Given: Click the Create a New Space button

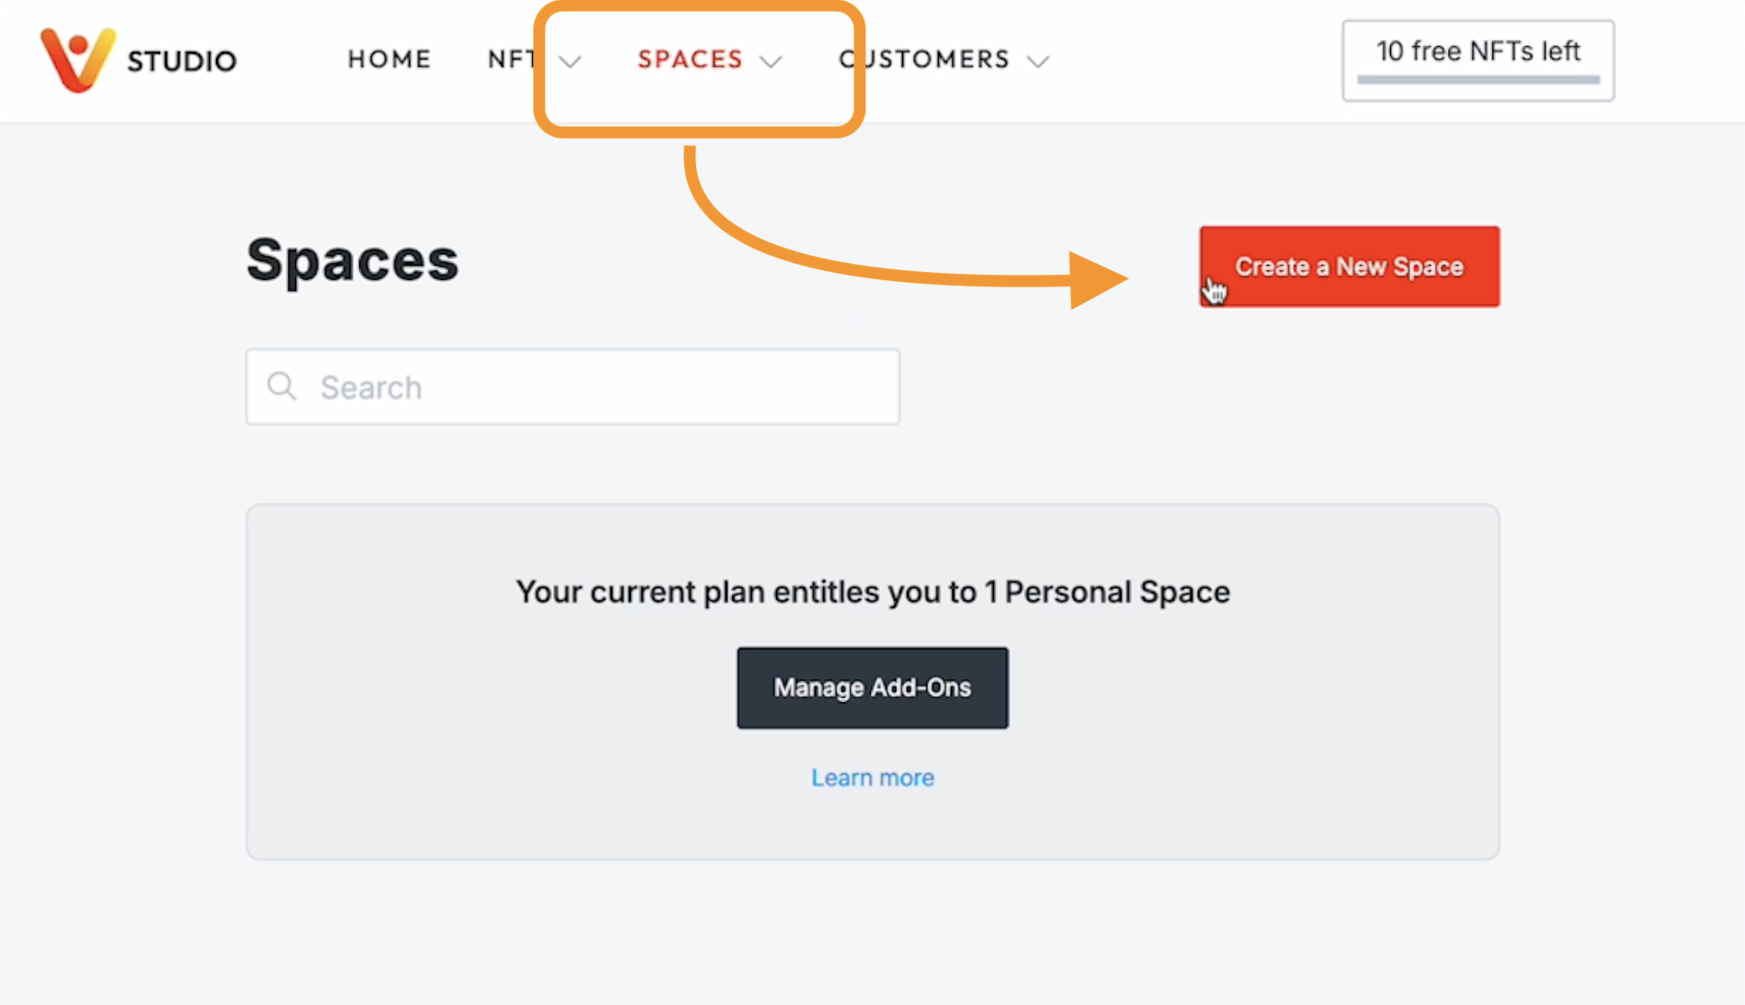Looking at the screenshot, I should [x=1348, y=266].
